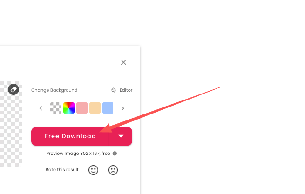Close the result panel with the X
This screenshot has height=194, width=305.
click(x=123, y=62)
